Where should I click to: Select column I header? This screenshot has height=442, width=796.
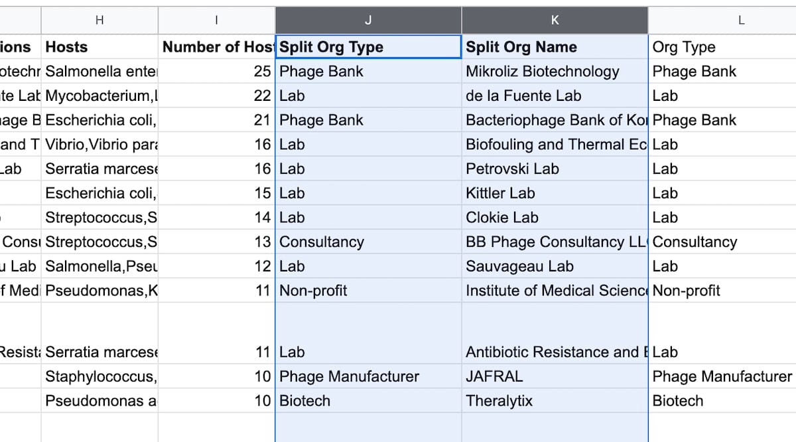tap(216, 21)
